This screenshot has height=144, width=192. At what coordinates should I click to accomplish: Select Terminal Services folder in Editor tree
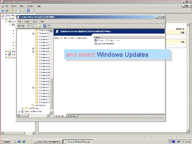pyautogui.click(x=42, y=33)
